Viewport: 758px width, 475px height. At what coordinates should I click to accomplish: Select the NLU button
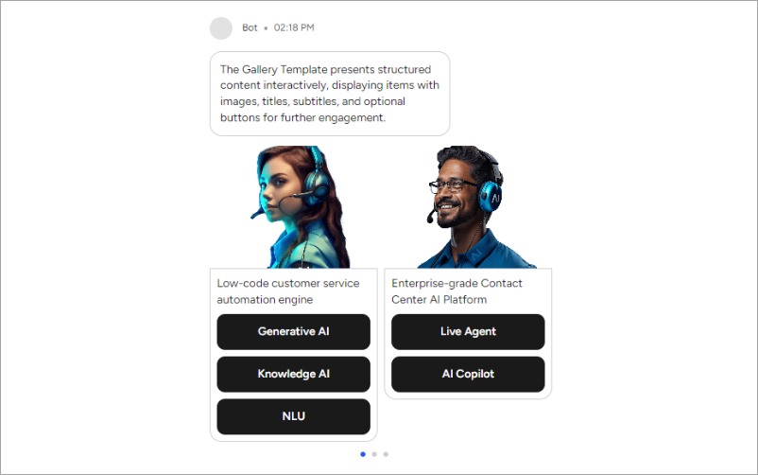click(293, 416)
